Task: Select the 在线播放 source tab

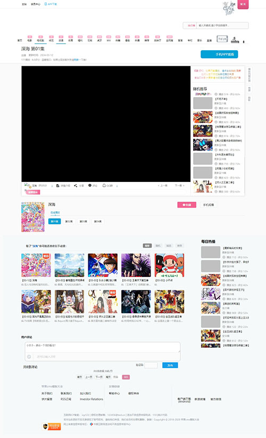Action: click(55, 212)
